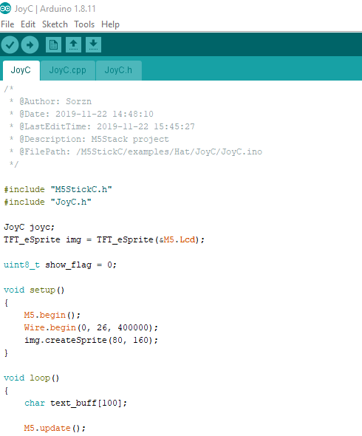
Task: Save the sketch with the Save icon
Action: 93,44
